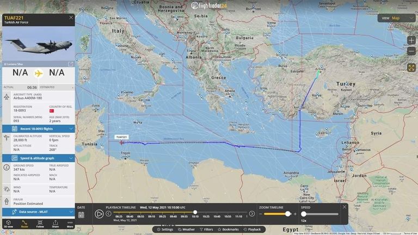Expand the Speed & altitude graph section

click(39, 158)
